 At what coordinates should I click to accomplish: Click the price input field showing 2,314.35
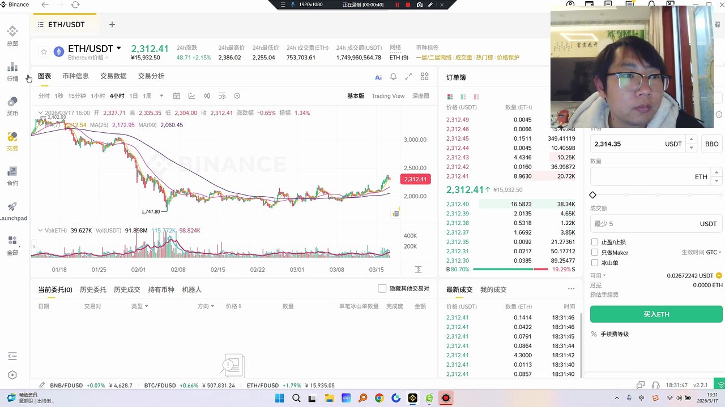click(x=642, y=144)
